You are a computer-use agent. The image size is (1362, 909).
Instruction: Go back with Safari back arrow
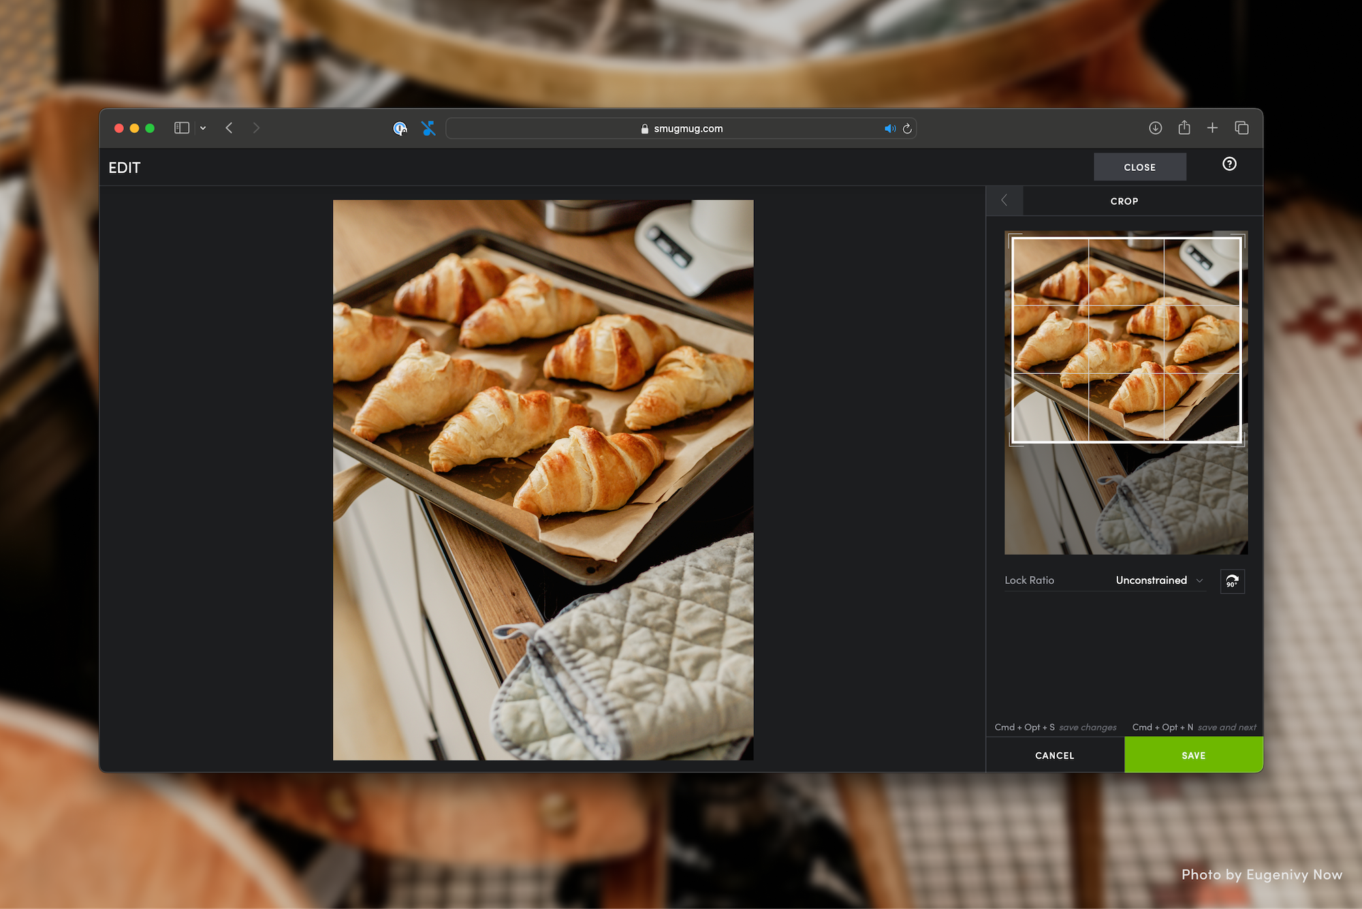coord(229,128)
